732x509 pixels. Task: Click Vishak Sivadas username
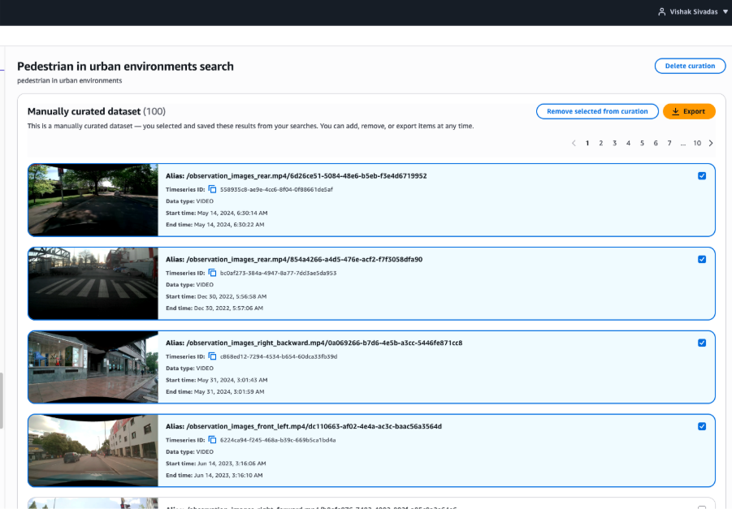point(693,12)
